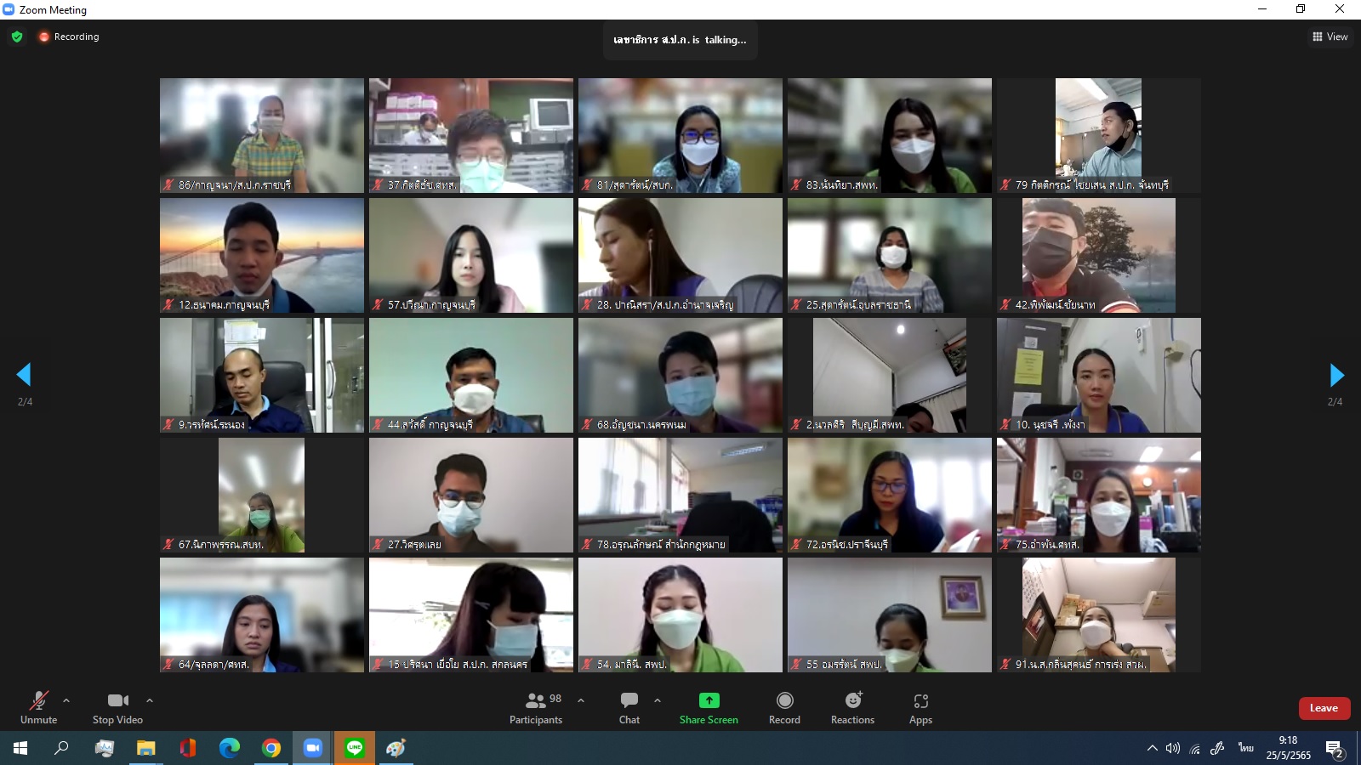Screen dimensions: 1361x765
Task: Open the Participants panel
Action: 536,707
